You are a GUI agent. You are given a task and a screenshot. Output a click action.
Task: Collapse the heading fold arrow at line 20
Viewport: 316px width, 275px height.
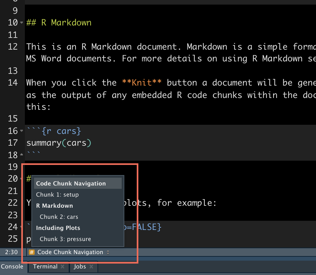(21, 179)
